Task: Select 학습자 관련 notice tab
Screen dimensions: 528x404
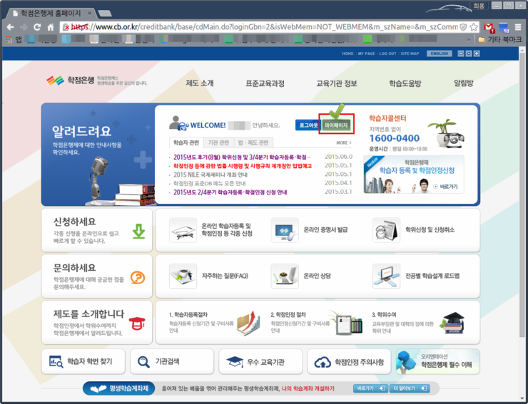Action: point(186,143)
